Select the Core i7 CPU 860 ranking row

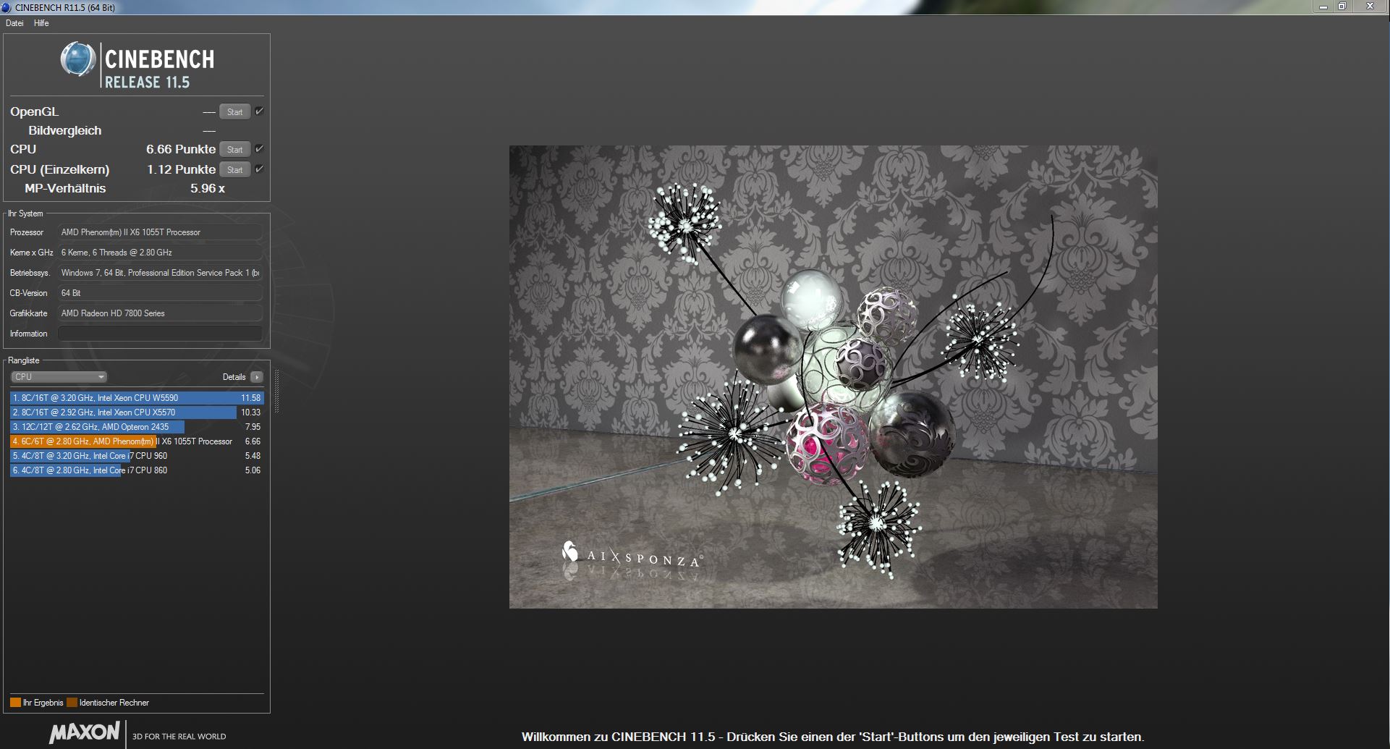(x=137, y=470)
